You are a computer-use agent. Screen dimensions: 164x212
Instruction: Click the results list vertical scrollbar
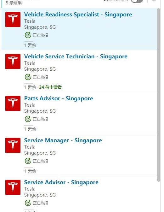(x=159, y=95)
